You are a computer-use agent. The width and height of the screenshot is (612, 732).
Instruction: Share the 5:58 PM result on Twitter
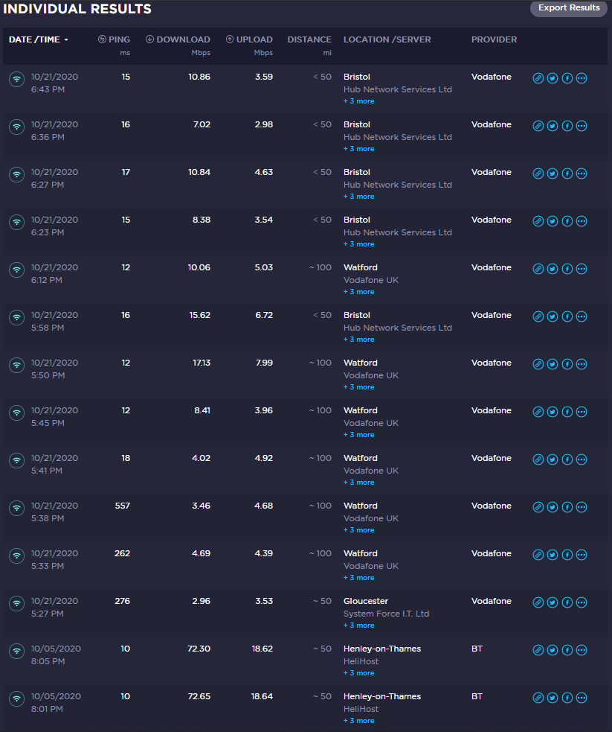553,316
